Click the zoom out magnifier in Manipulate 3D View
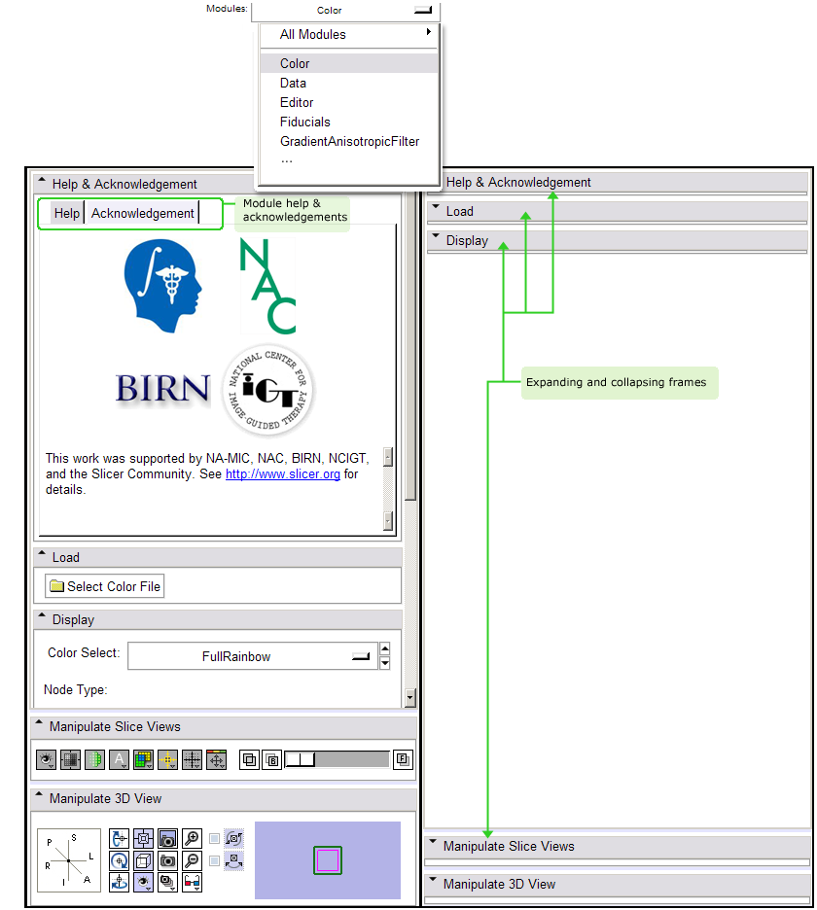Viewport: 817px width, 910px height. pyautogui.click(x=193, y=860)
